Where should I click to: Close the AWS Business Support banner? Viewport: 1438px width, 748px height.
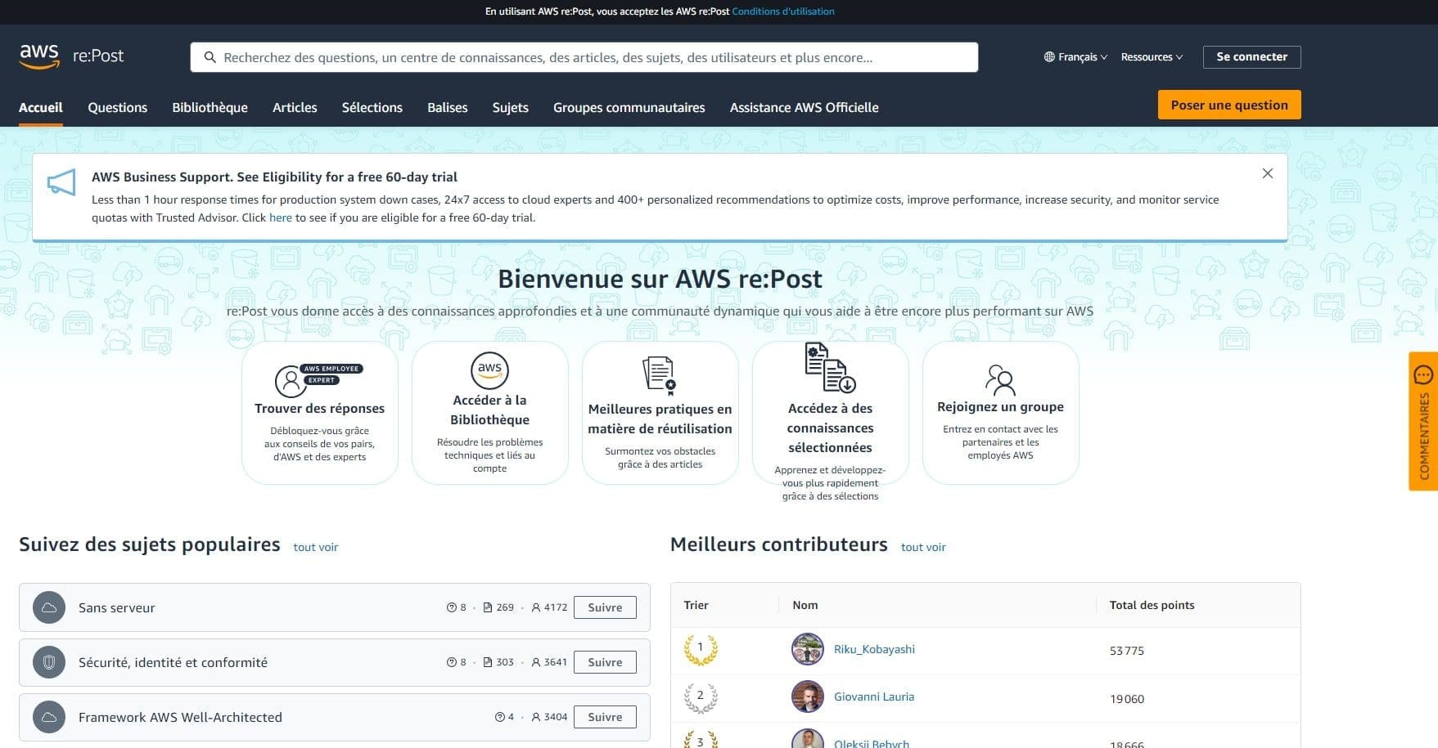1268,173
